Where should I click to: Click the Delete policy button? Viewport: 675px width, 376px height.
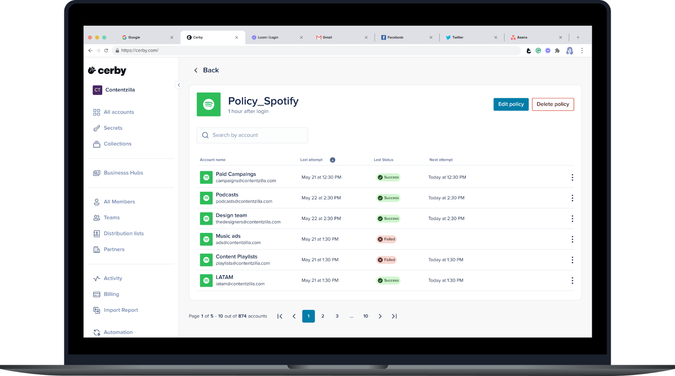coord(553,104)
